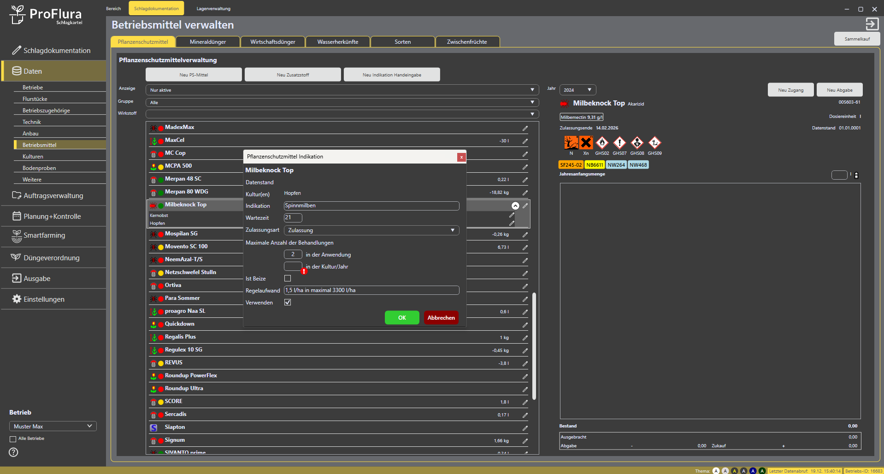Expand the Betrieb Muster Max dropdown
This screenshot has width=884, height=474.
[x=53, y=426]
